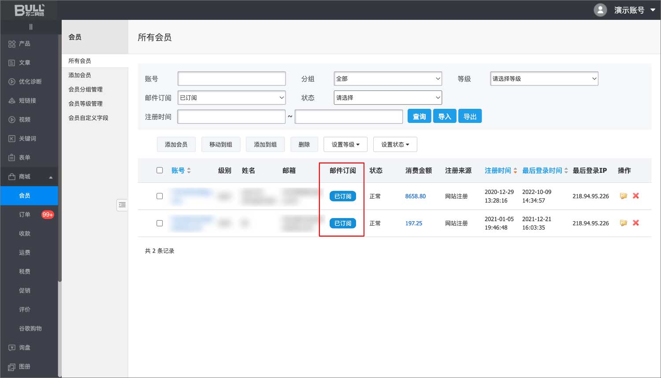661x378 pixels.
Task: Open the 设置等级 dropdown button
Action: coord(345,145)
